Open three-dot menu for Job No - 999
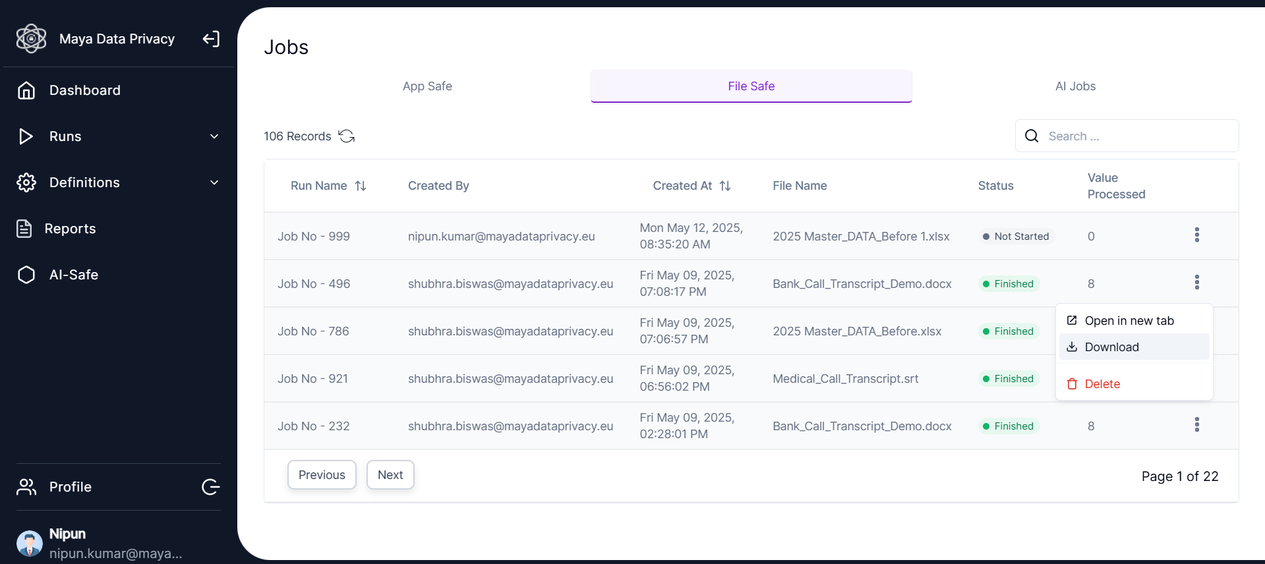The height and width of the screenshot is (564, 1265). [x=1196, y=235]
